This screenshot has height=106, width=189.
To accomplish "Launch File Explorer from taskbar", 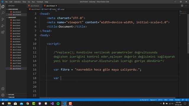I will coord(9,104).
